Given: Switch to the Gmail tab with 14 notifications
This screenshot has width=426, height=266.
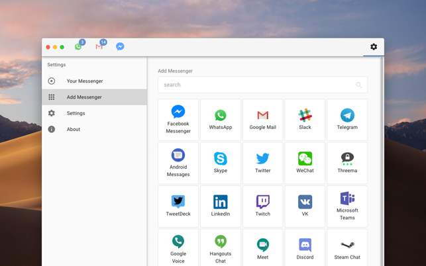Looking at the screenshot, I should coord(99,47).
